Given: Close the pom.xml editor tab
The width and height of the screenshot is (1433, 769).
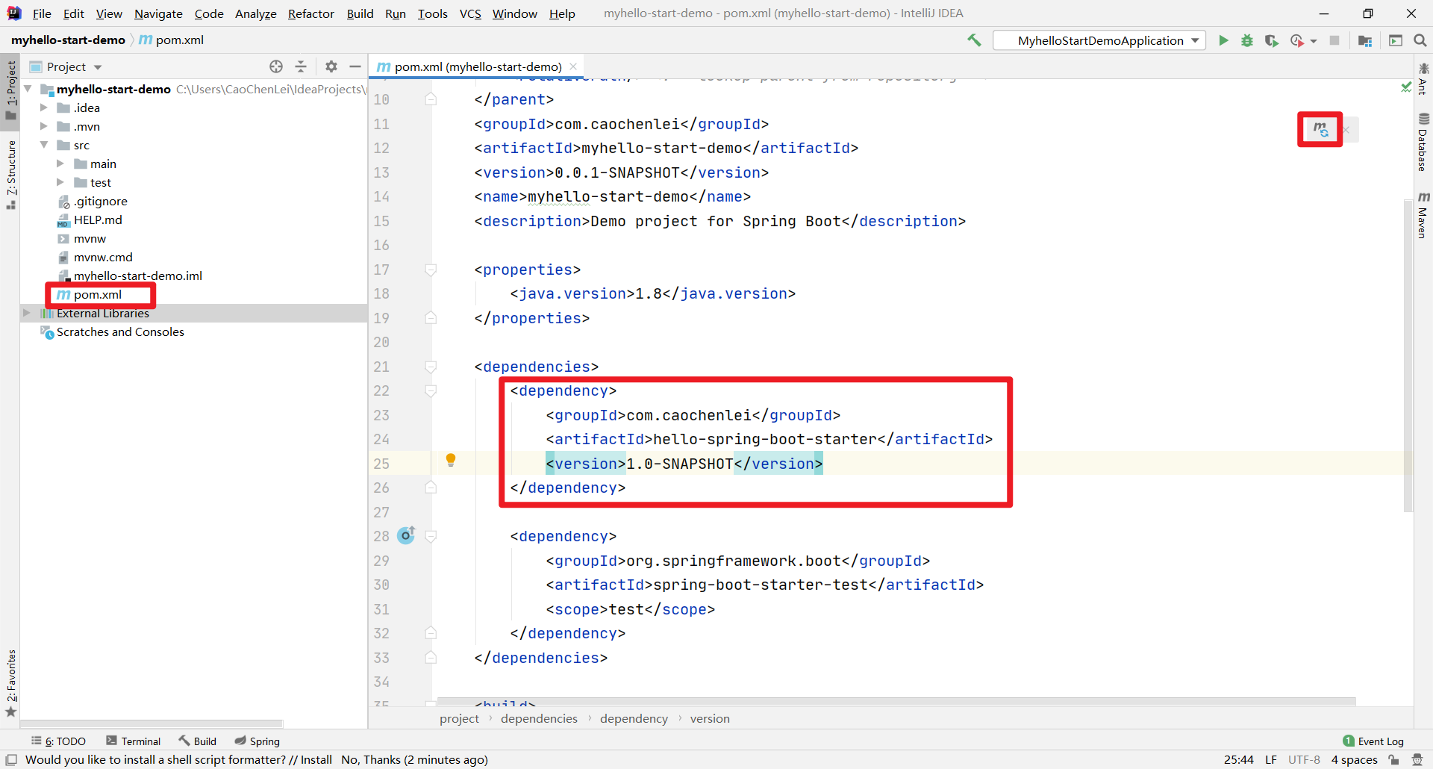Looking at the screenshot, I should coord(573,66).
